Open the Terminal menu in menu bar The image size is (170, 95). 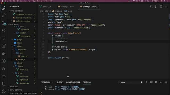(40, 1)
